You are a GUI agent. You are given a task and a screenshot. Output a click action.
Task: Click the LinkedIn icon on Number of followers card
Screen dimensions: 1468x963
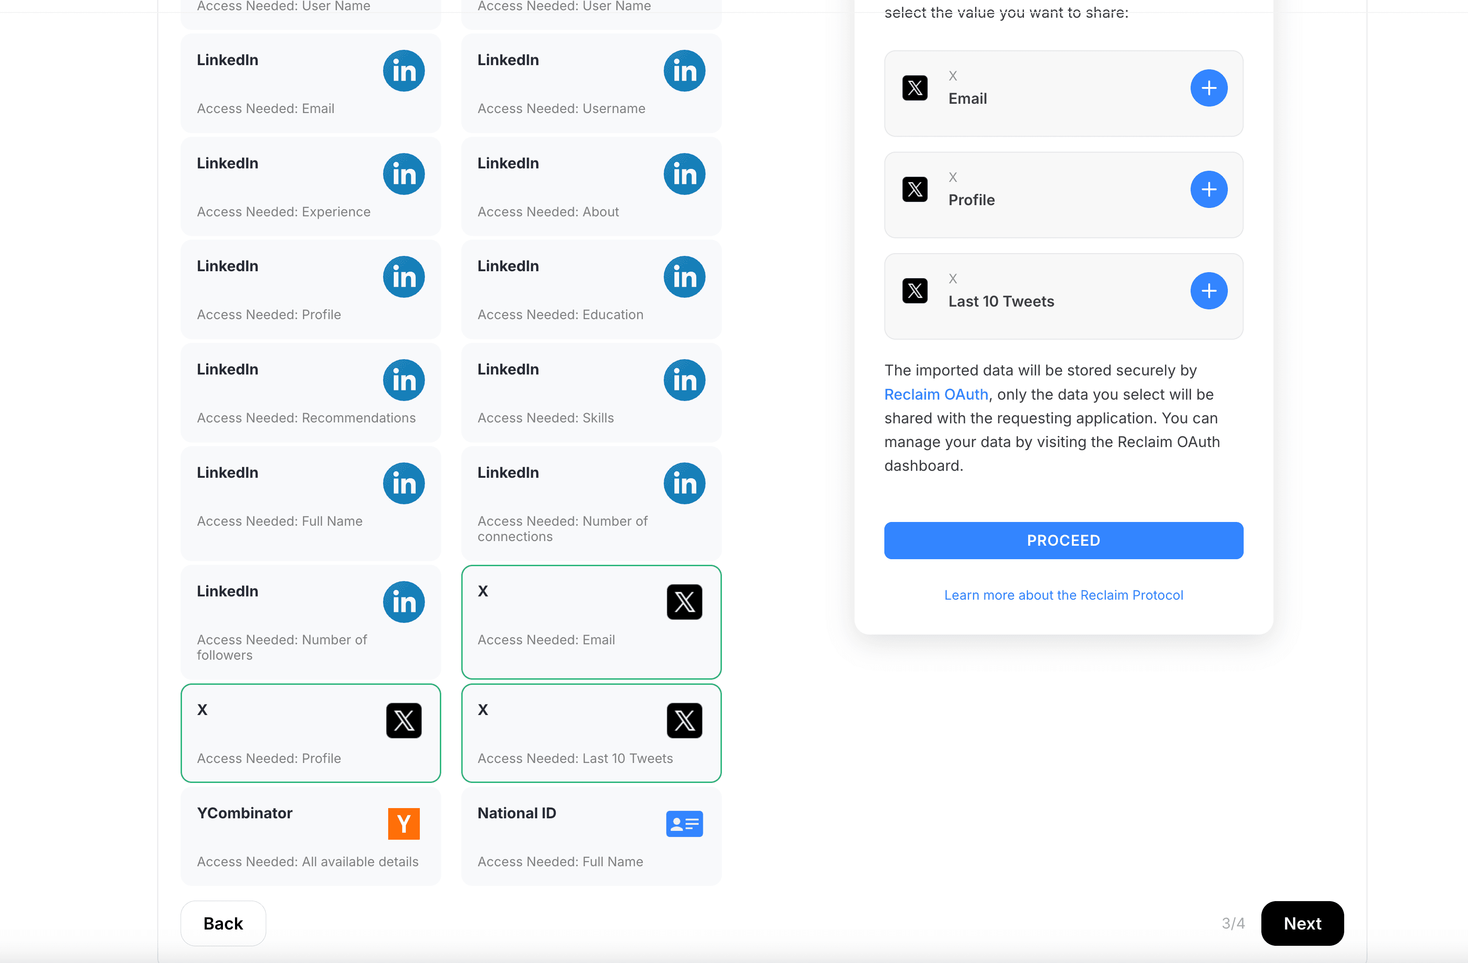click(404, 602)
